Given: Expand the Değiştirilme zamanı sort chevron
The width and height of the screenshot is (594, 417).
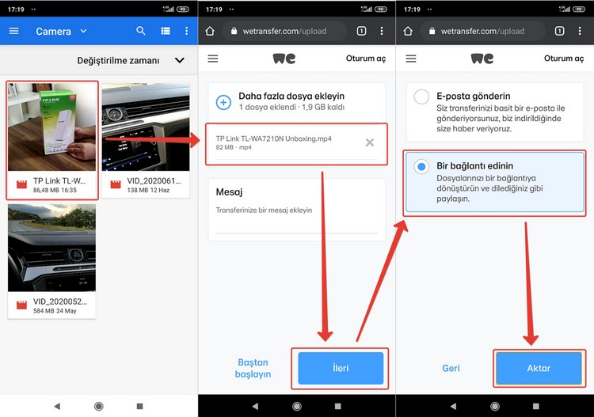Looking at the screenshot, I should click(x=180, y=61).
